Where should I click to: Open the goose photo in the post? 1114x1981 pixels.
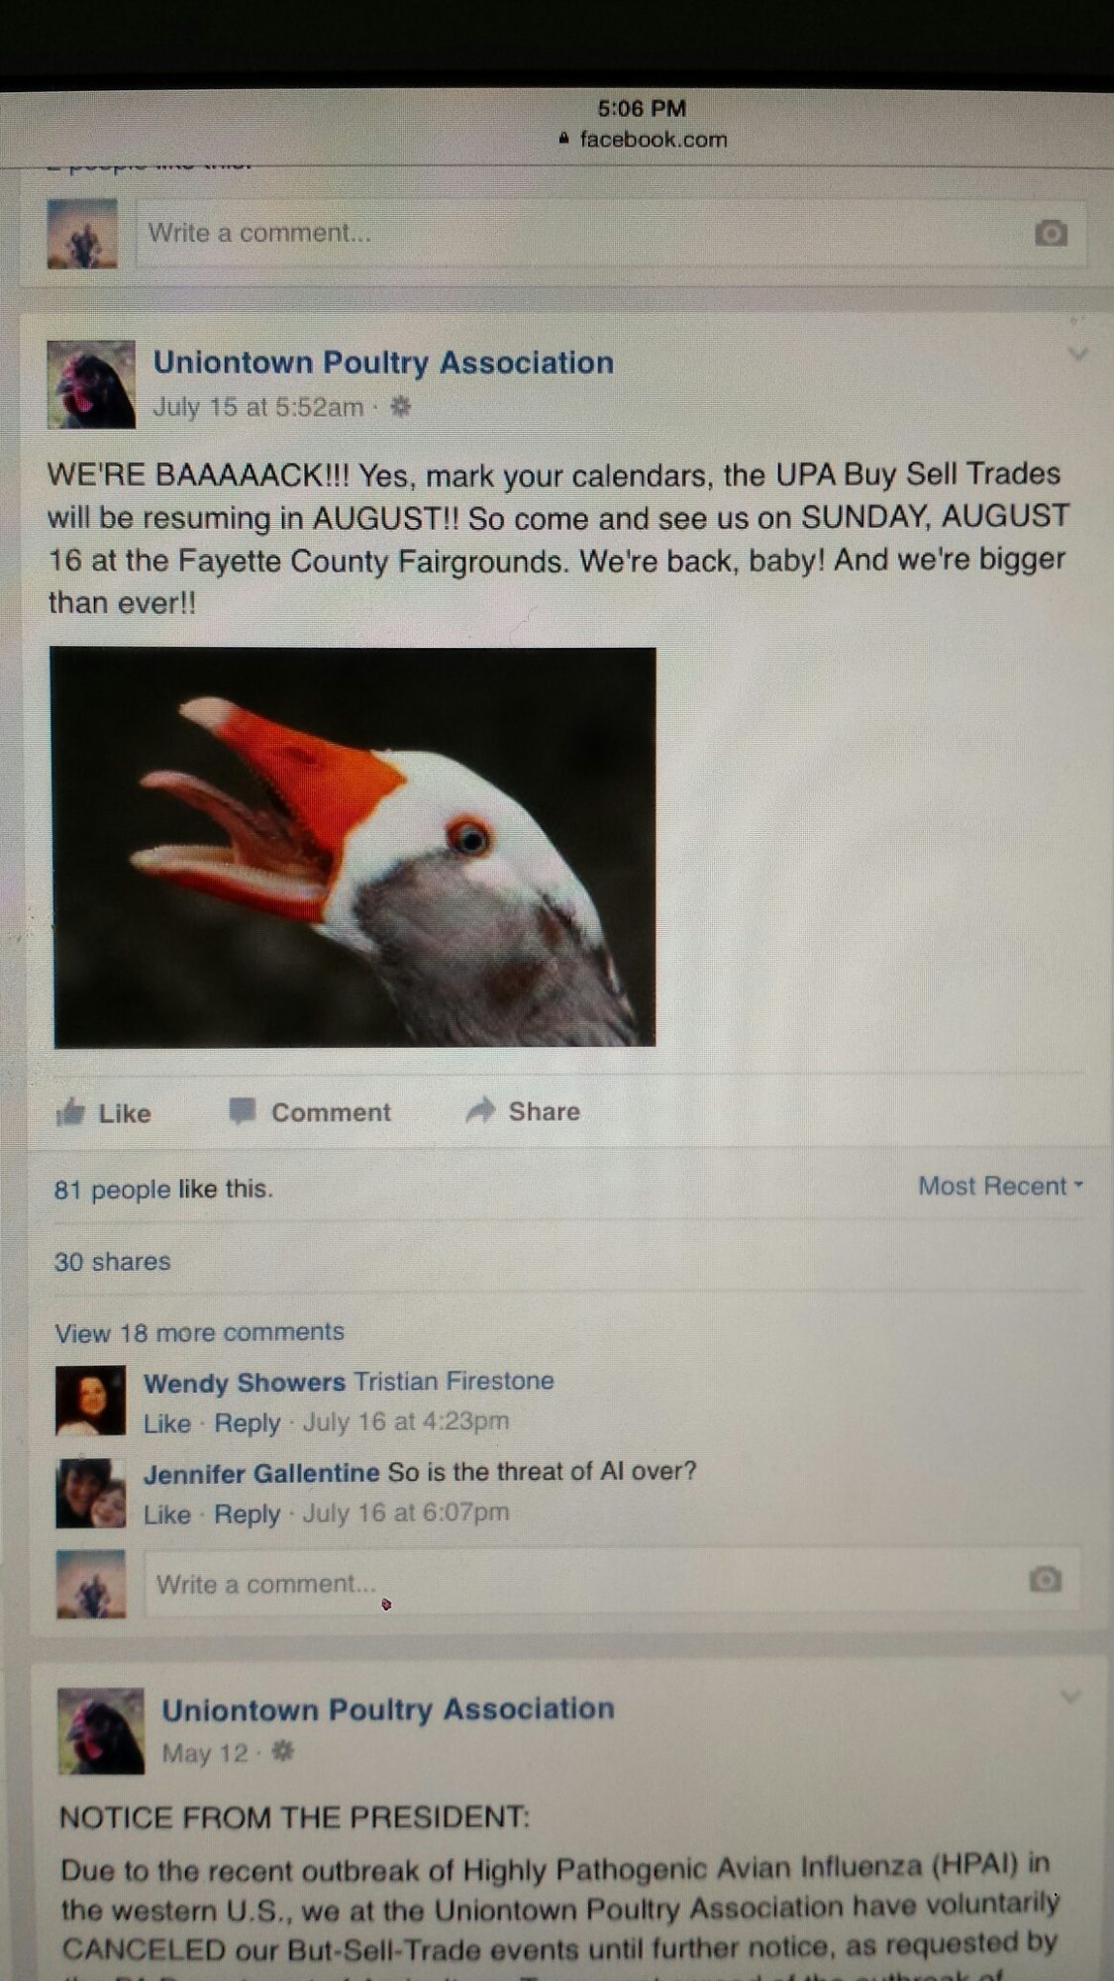[354, 847]
